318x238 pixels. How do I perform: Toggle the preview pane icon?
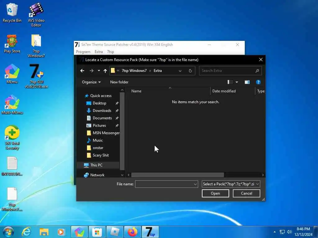tap(247, 82)
